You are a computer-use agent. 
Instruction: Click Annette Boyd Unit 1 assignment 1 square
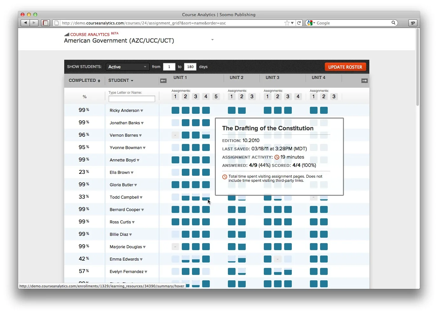coord(175,160)
